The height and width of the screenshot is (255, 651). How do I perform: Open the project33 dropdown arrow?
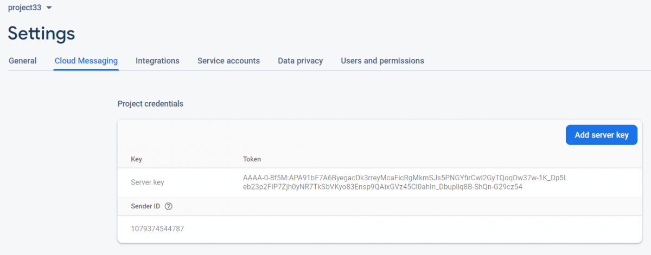pyautogui.click(x=49, y=8)
